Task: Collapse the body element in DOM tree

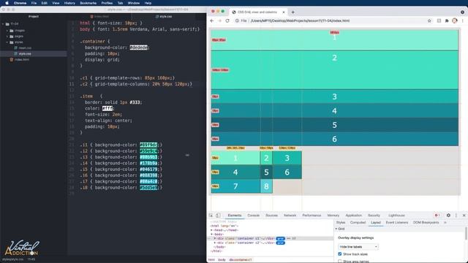Action: coord(211,235)
